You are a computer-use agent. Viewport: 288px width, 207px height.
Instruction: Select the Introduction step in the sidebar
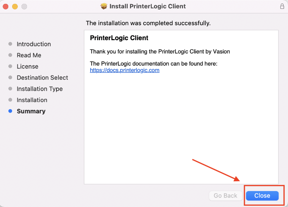[x=34, y=44]
